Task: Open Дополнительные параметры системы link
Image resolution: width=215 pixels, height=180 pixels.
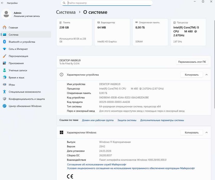Action: click(162, 120)
